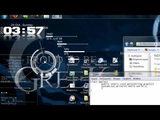Open the Αρχείο menu in Notepad

(94, 78)
